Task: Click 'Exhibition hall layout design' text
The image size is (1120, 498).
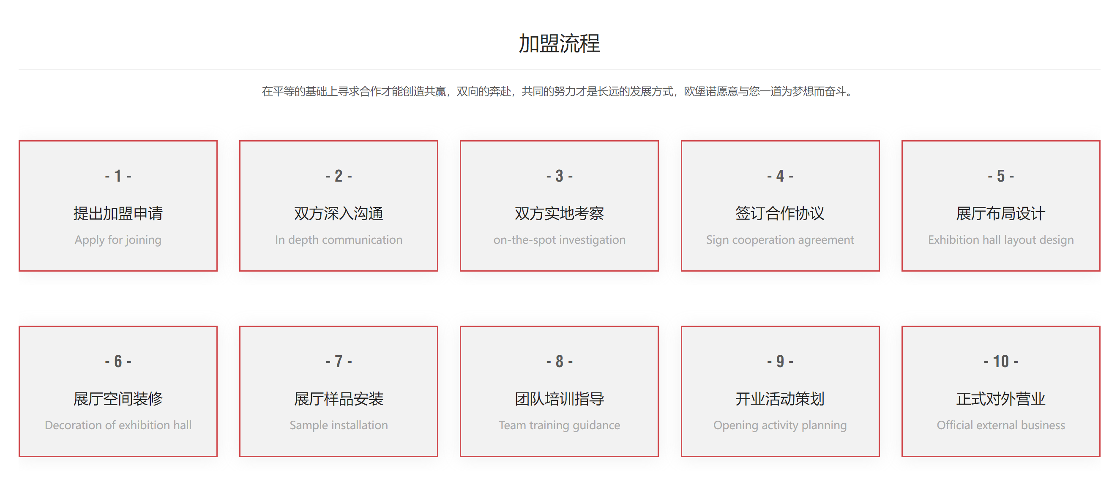Action: (1000, 240)
